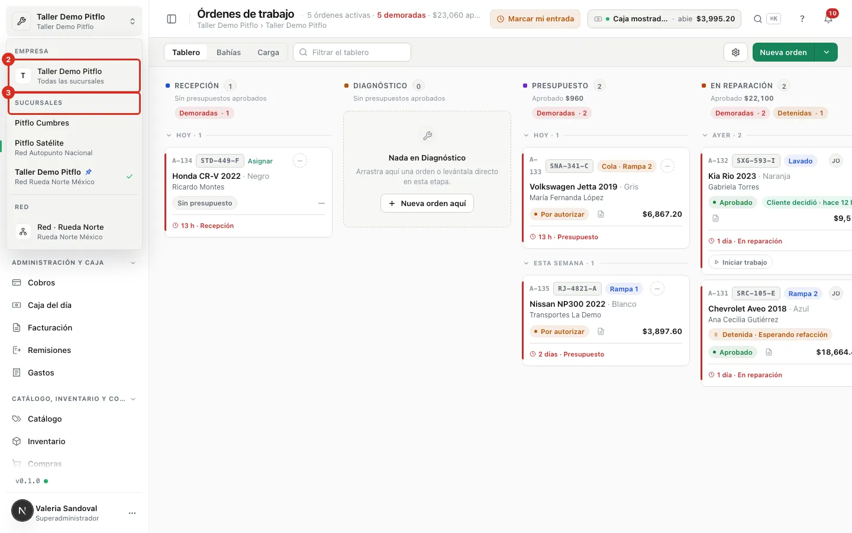Toggle the Taller Demo Pitflo workspace switcher

click(74, 21)
